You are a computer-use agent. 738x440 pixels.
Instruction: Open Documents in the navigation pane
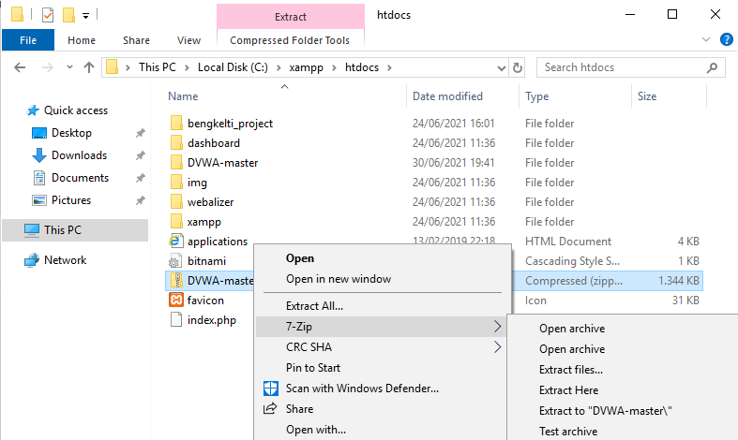point(80,178)
